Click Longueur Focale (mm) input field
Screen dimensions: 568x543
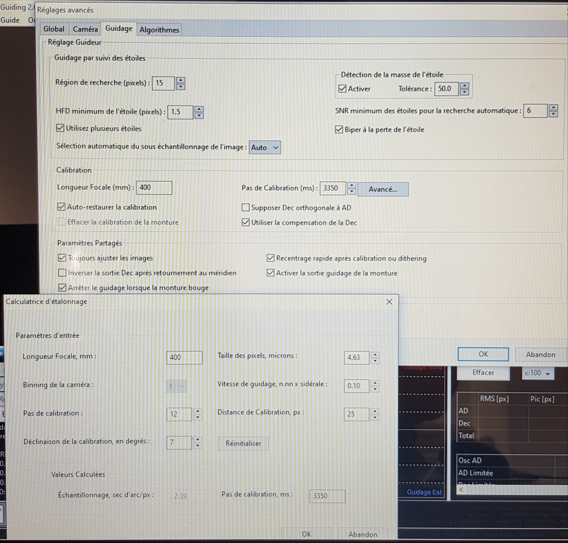[x=154, y=188]
